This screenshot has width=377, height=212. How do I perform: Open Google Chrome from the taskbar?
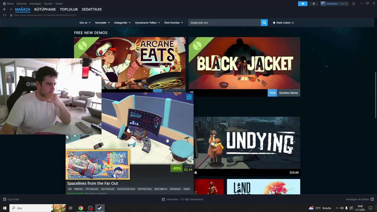(80, 208)
